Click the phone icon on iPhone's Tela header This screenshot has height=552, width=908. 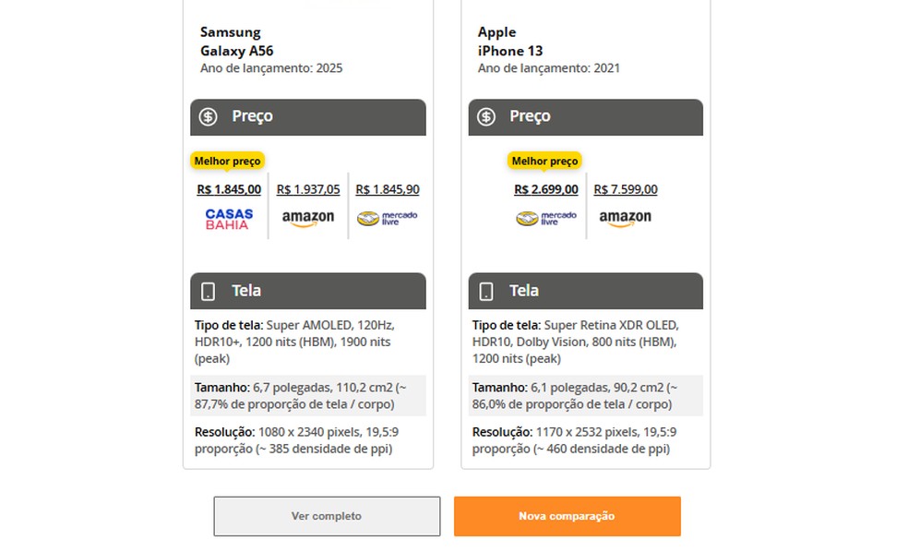(x=484, y=290)
